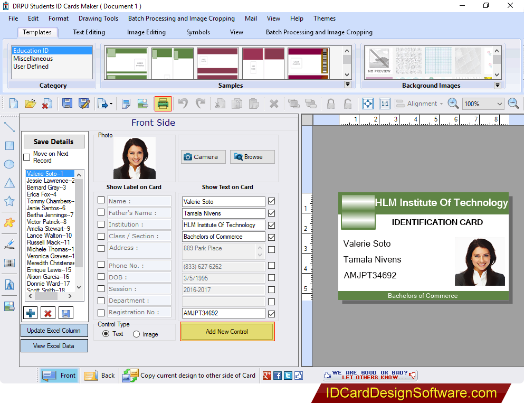Click the View Excel Data button

pyautogui.click(x=54, y=345)
